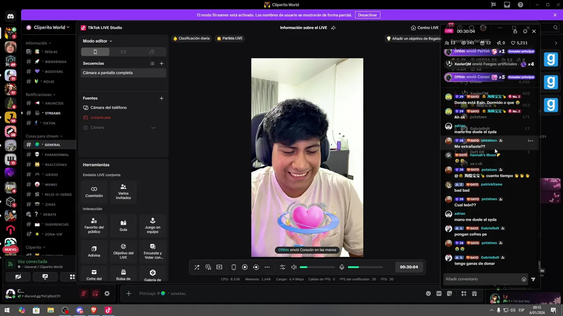Select the dual-screen layout mode icon
563x316 pixels.
(x=152, y=52)
